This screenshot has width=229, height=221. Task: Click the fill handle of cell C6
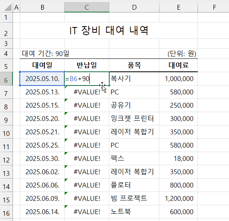coord(109,85)
